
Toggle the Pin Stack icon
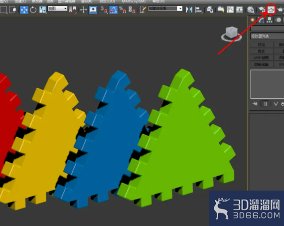(255, 104)
